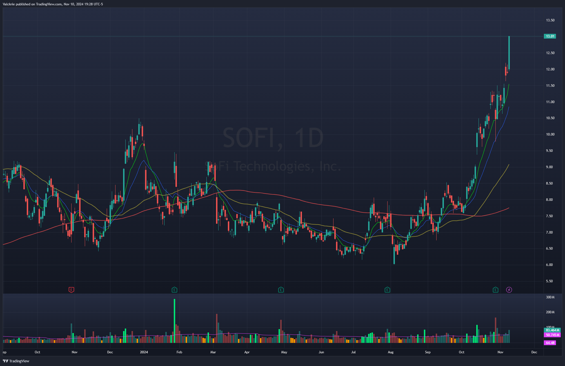Click the 12.00 price axis label
Image resolution: width=565 pixels, height=366 pixels.
click(550, 69)
